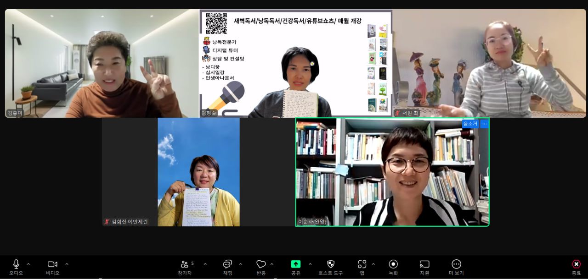This screenshot has height=279, width=588.
Task: Open the 참가자 participants panel
Action: pos(185,267)
